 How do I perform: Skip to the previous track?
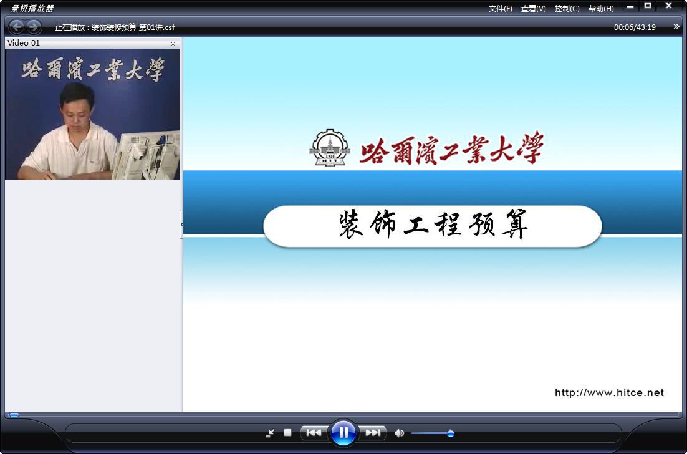[x=314, y=433]
